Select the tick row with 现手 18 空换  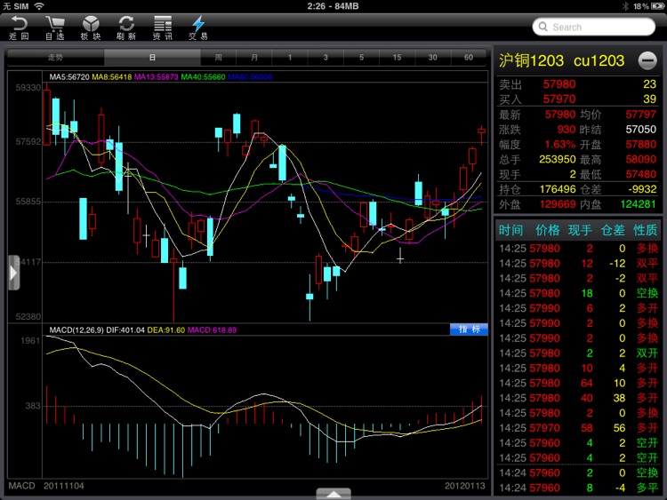click(578, 293)
